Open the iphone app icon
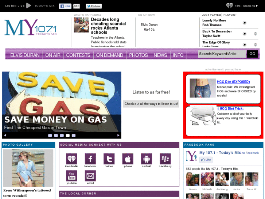 click(x=128, y=159)
